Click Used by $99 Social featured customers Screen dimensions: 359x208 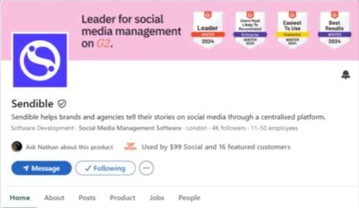click(216, 147)
